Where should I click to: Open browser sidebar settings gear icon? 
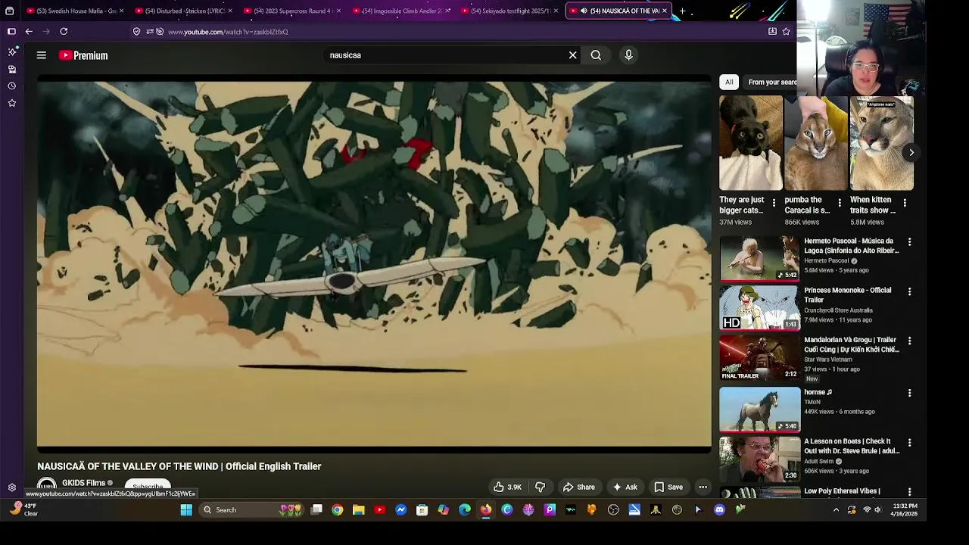[x=12, y=487]
